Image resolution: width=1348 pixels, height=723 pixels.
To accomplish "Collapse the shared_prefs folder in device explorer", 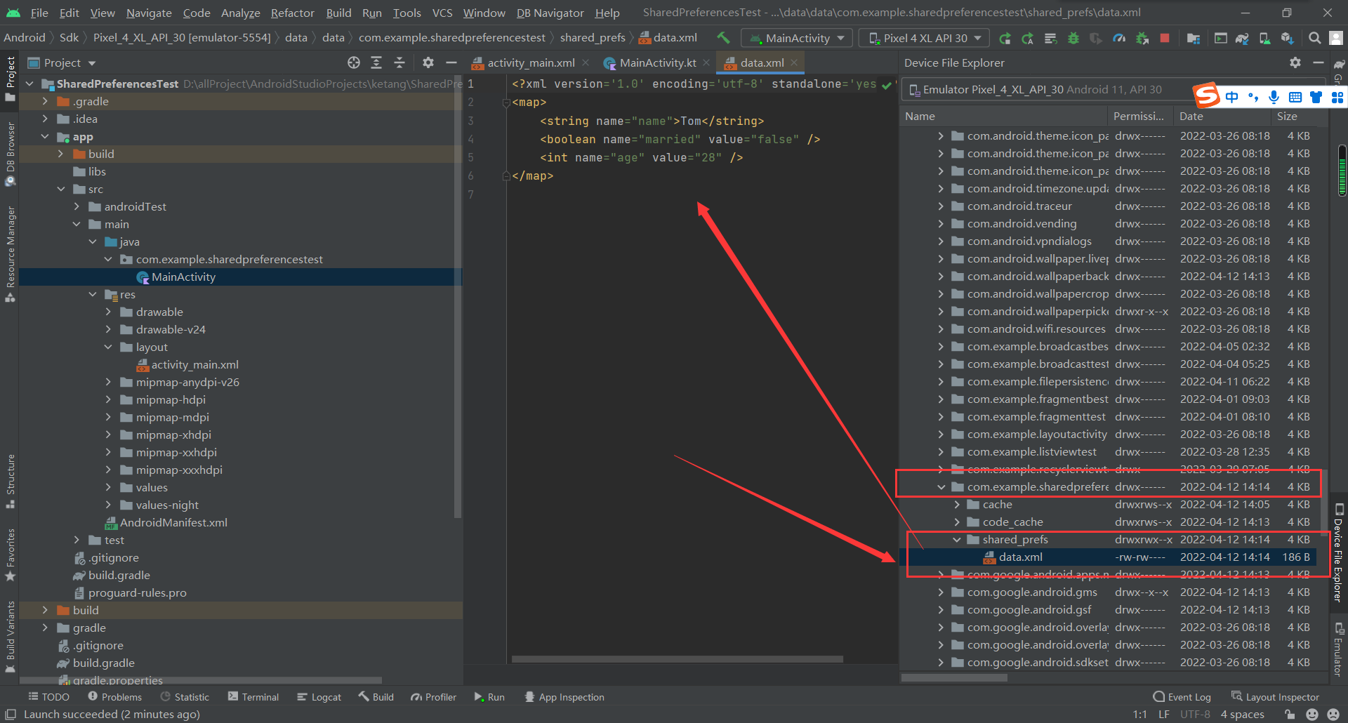I will 956,540.
